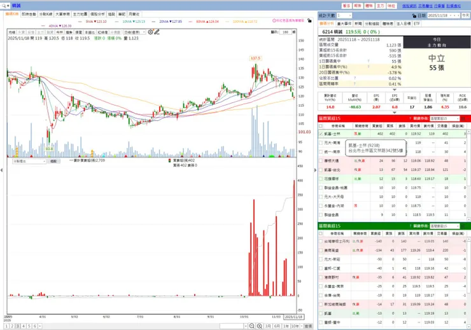Screen dimensions: 471x330
Task: Click the search magnifier icon beside 精誠
Action: 4,5
